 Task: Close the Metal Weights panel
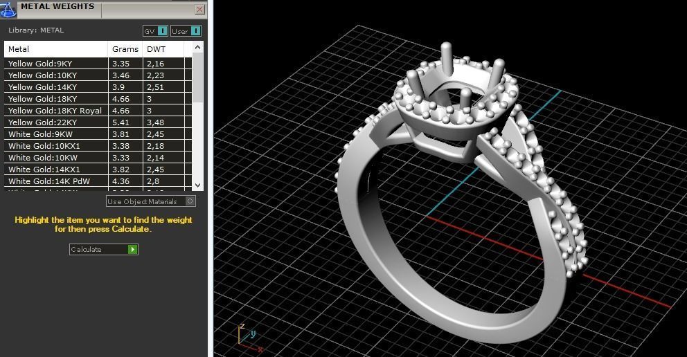199,9
